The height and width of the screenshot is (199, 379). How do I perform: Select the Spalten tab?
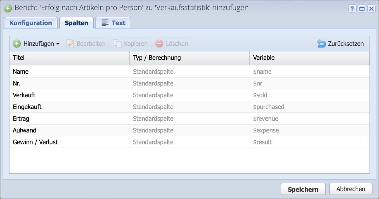point(77,23)
